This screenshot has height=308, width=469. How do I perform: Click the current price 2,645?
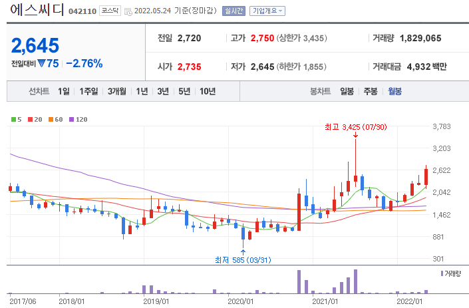point(35,45)
